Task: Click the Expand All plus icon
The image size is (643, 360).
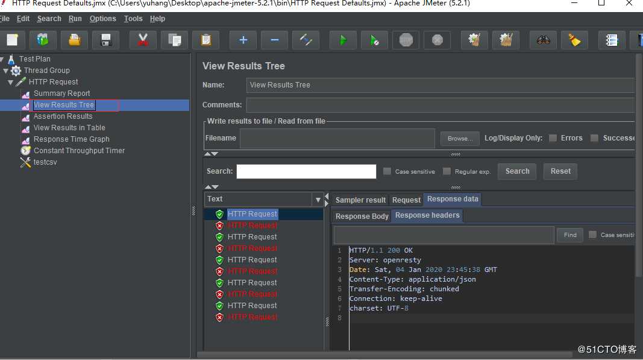Action: (x=243, y=40)
